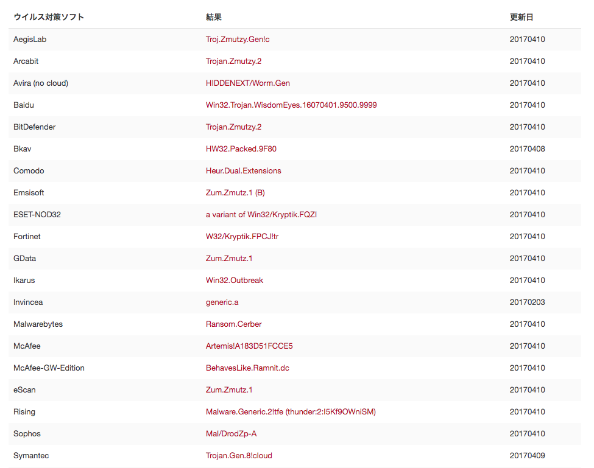
Task: Click GData's Zum.Zmutz.1 result
Action: coord(229,259)
